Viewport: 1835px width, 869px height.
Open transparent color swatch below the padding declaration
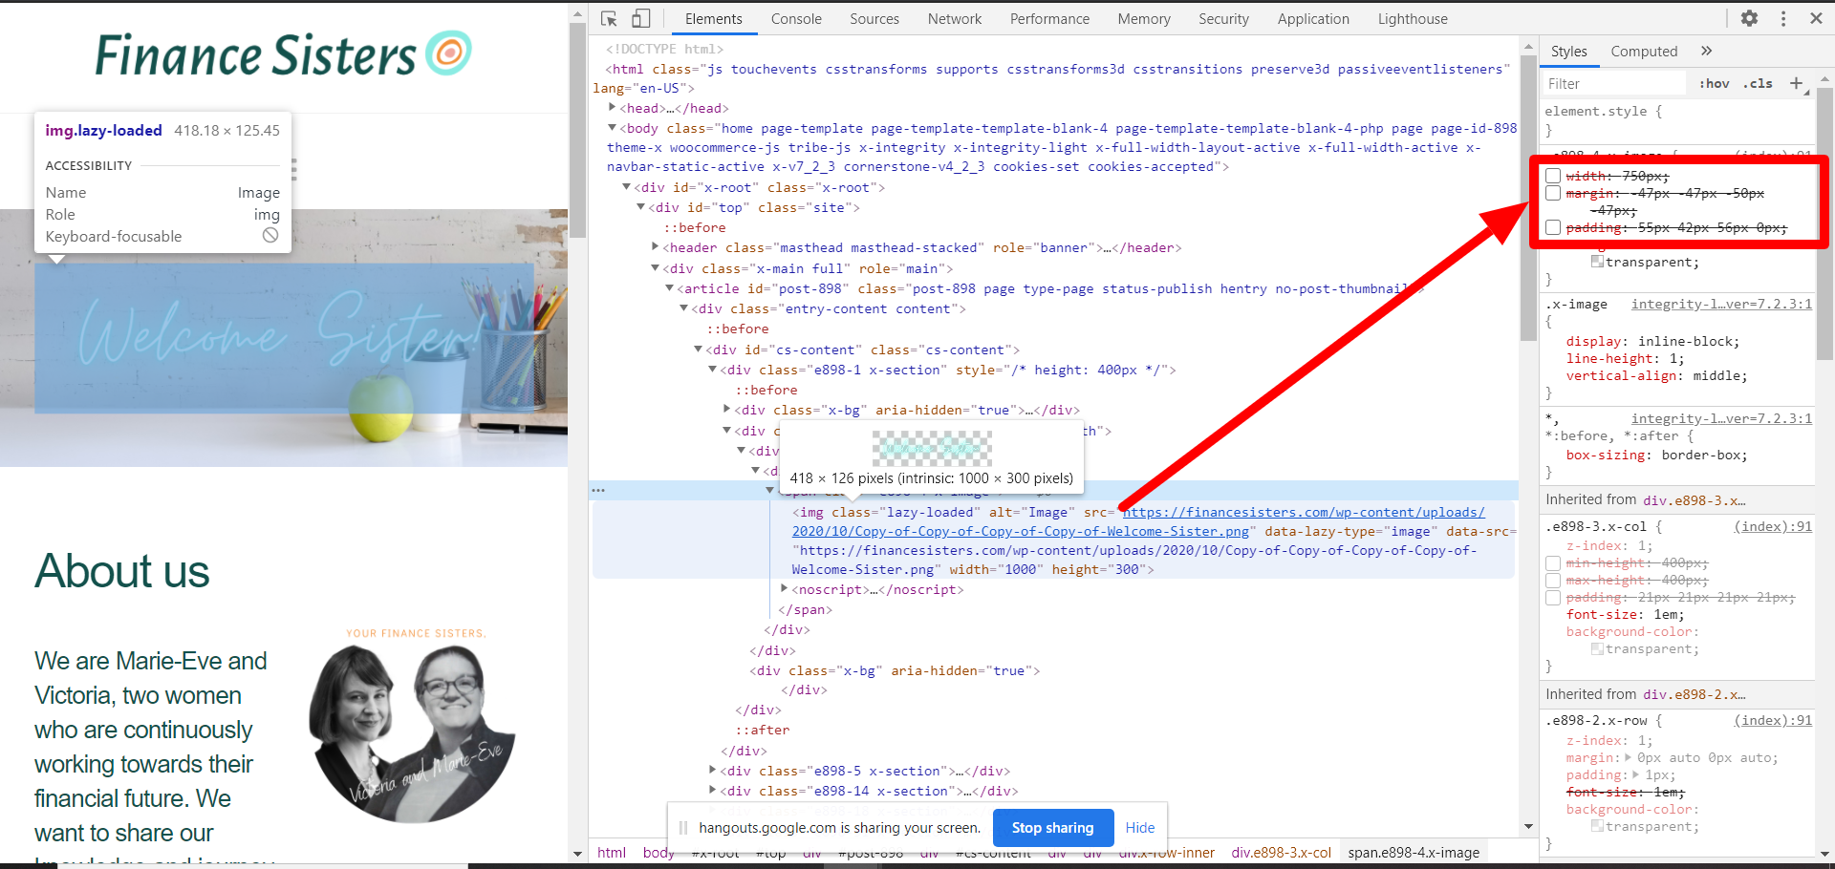pos(1597,262)
